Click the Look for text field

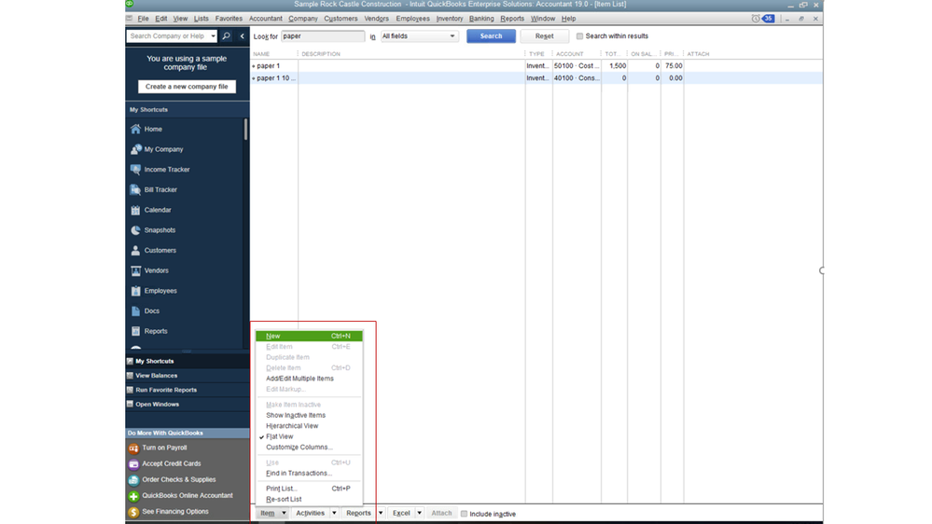pos(323,36)
